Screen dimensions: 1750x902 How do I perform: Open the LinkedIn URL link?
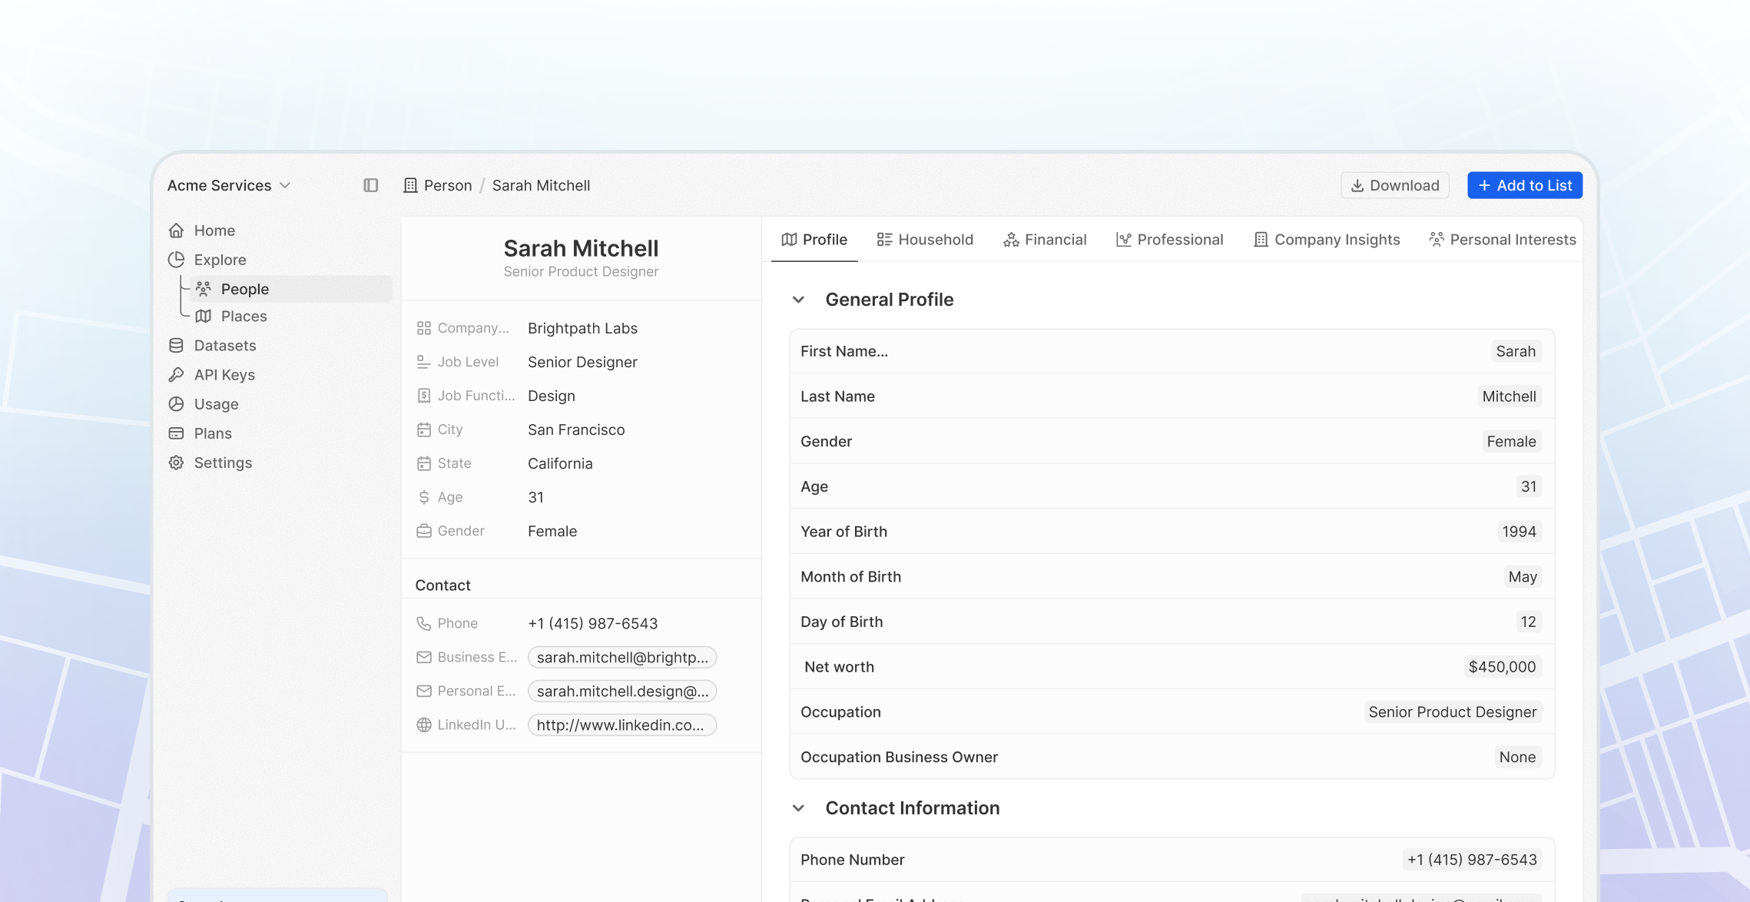(x=621, y=725)
